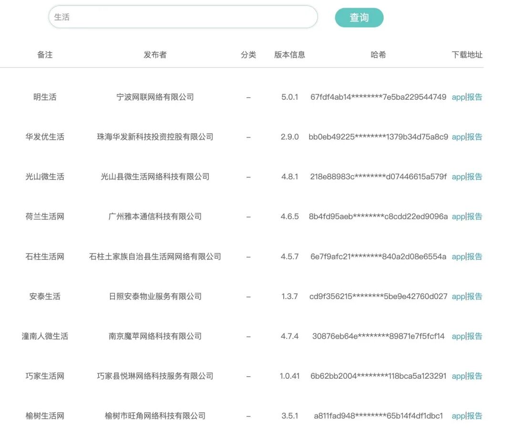515x434 pixels.
Task: Open the 报告 link for 荷兰生活网
Action: (x=474, y=217)
